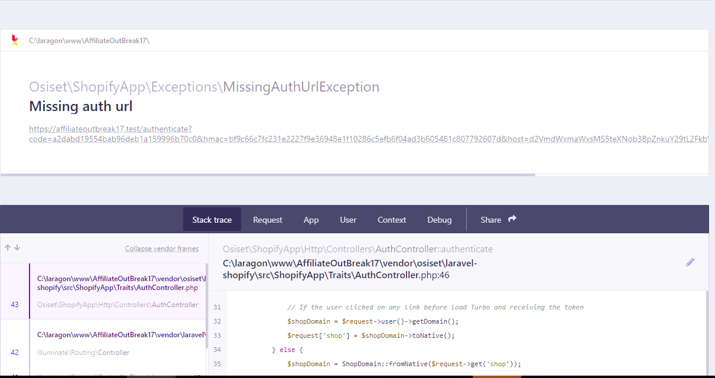Viewport: 715px width, 378px height.
Task: Go to previous frame with up arrow
Action: [8, 248]
